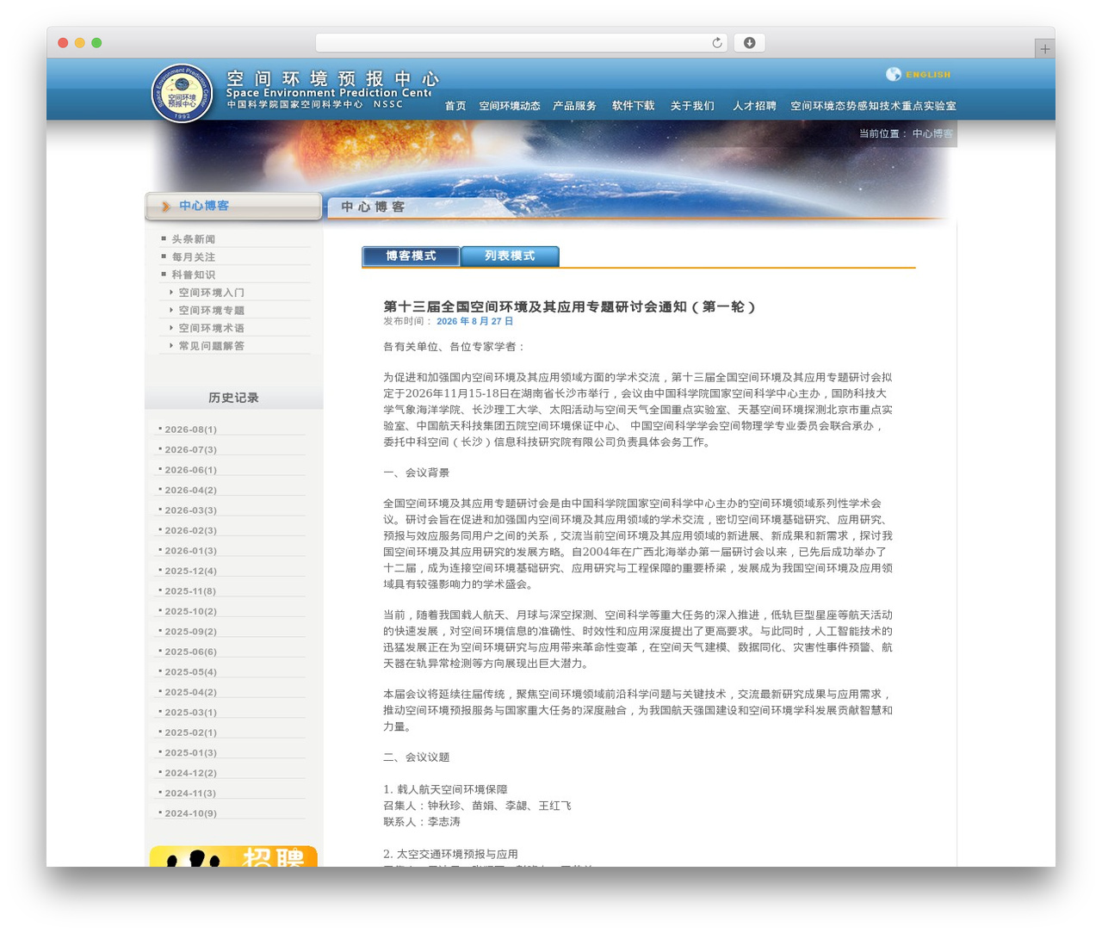This screenshot has height=933, width=1102.
Task: Open 头条新闻 in the sidebar
Action: 193,239
